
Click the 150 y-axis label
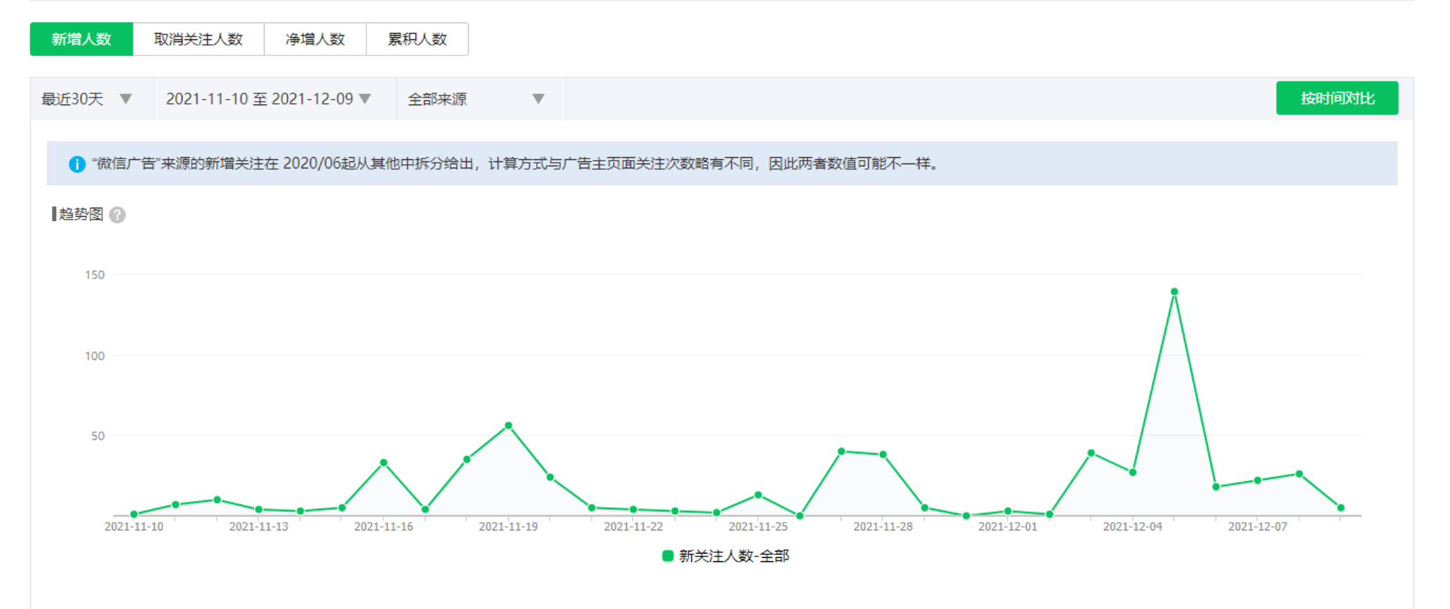pyautogui.click(x=95, y=275)
